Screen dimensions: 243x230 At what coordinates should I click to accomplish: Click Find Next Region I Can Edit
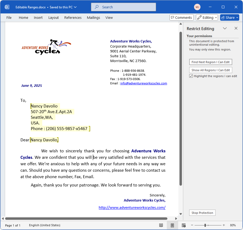(210, 62)
